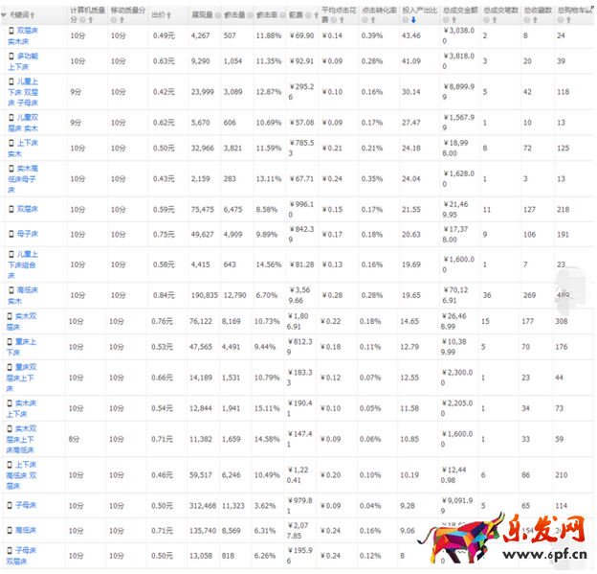Screen dimensions: 597x574
Task: Open the 上下床 实木 keyword link
Action: [x=28, y=144]
